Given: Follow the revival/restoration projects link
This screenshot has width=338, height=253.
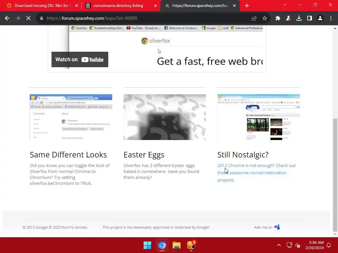Looking at the screenshot, I should (256, 173).
